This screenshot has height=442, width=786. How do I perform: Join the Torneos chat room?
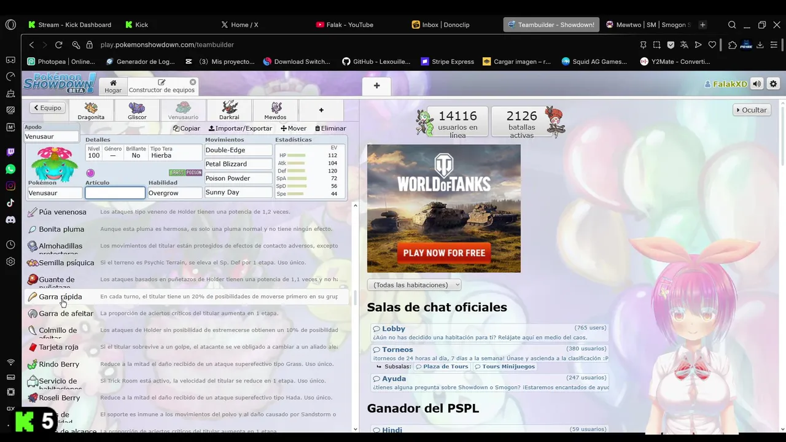(x=489, y=354)
